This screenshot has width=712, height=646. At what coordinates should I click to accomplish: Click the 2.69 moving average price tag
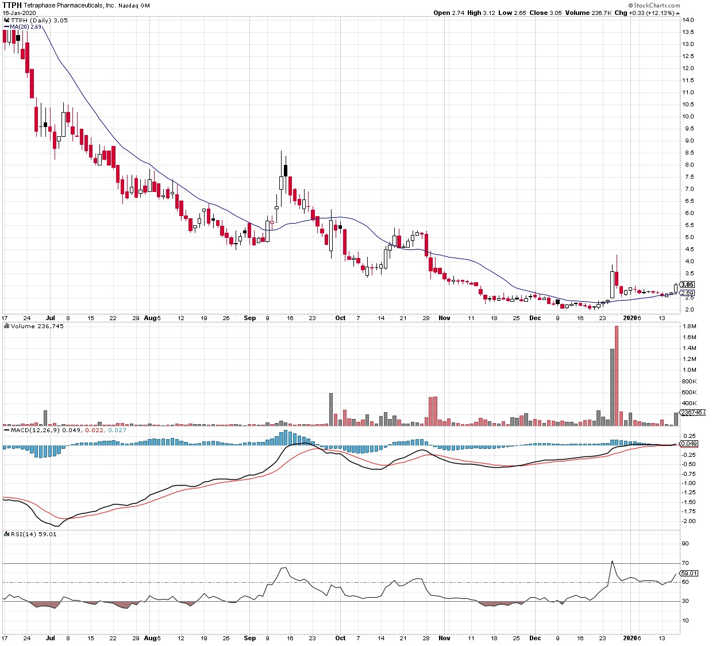[687, 293]
